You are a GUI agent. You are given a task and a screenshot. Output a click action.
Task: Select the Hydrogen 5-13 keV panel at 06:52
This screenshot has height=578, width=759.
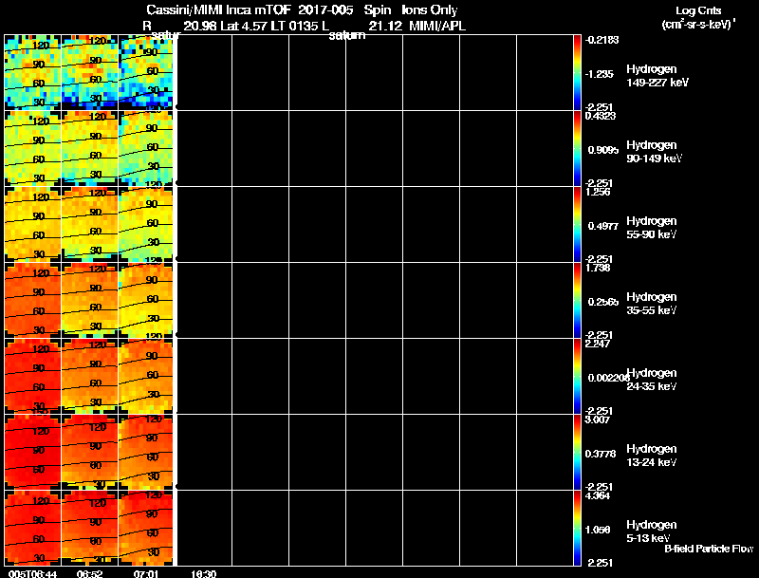(x=89, y=528)
